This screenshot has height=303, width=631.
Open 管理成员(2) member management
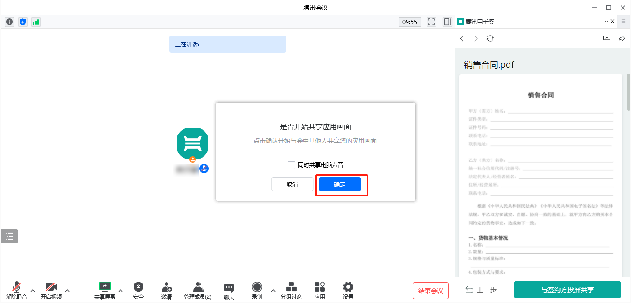[198, 290]
